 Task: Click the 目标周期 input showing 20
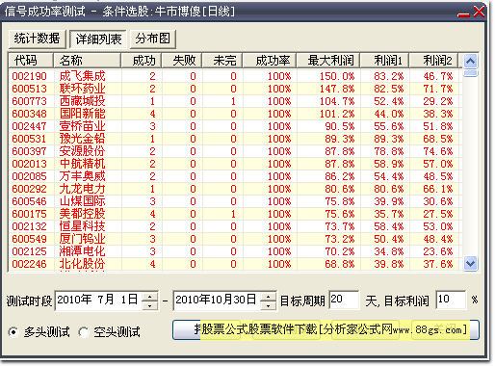coord(344,300)
